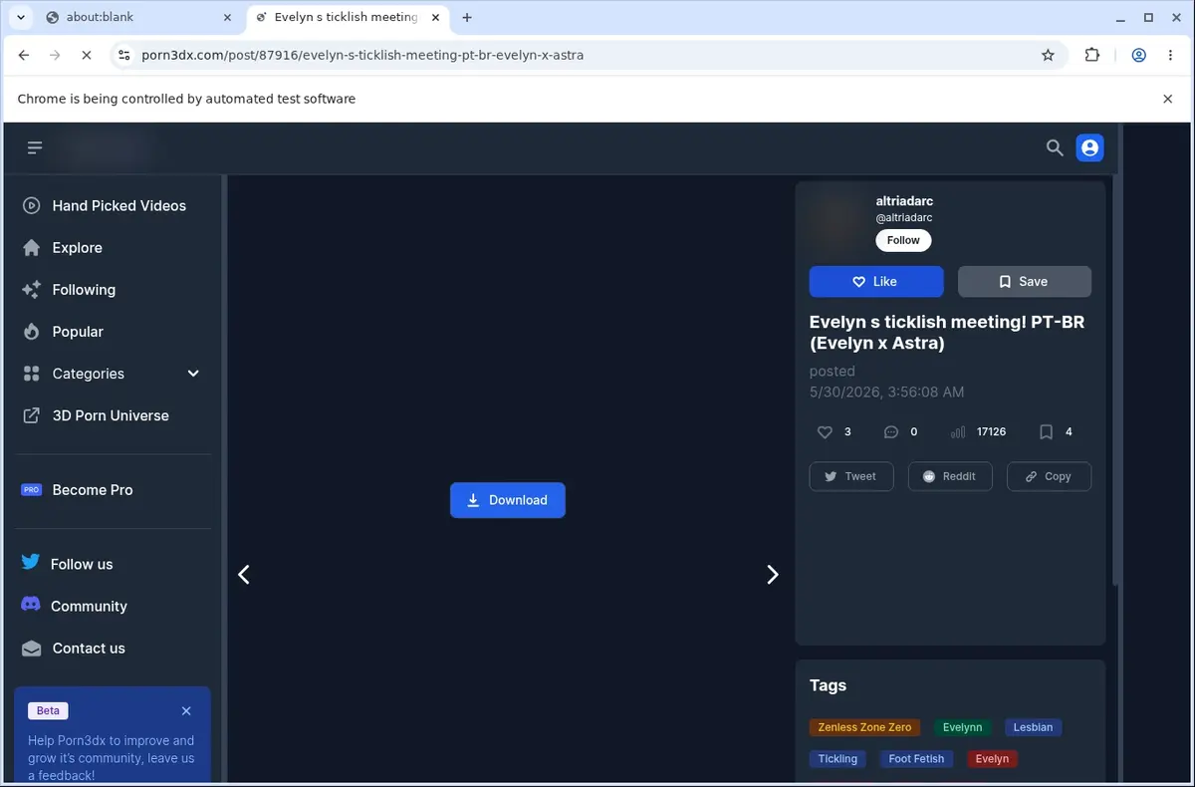This screenshot has height=787, width=1195.
Task: Stop loading the page
Action: pos(87,55)
